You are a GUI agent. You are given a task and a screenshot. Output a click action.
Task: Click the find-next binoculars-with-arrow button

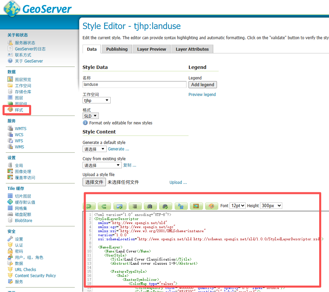[166, 206]
